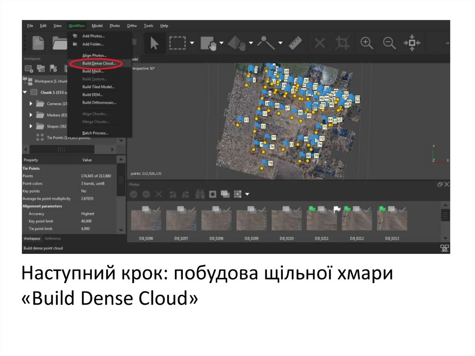Click the Zoom In magnifier

coord(366,43)
